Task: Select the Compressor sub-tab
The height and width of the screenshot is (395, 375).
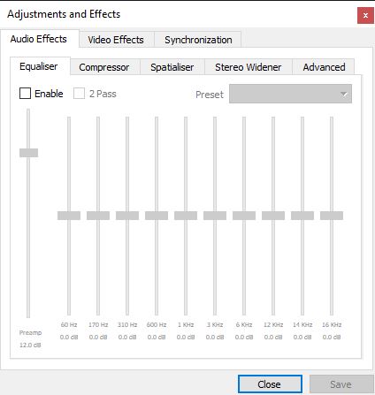Action: pyautogui.click(x=104, y=67)
